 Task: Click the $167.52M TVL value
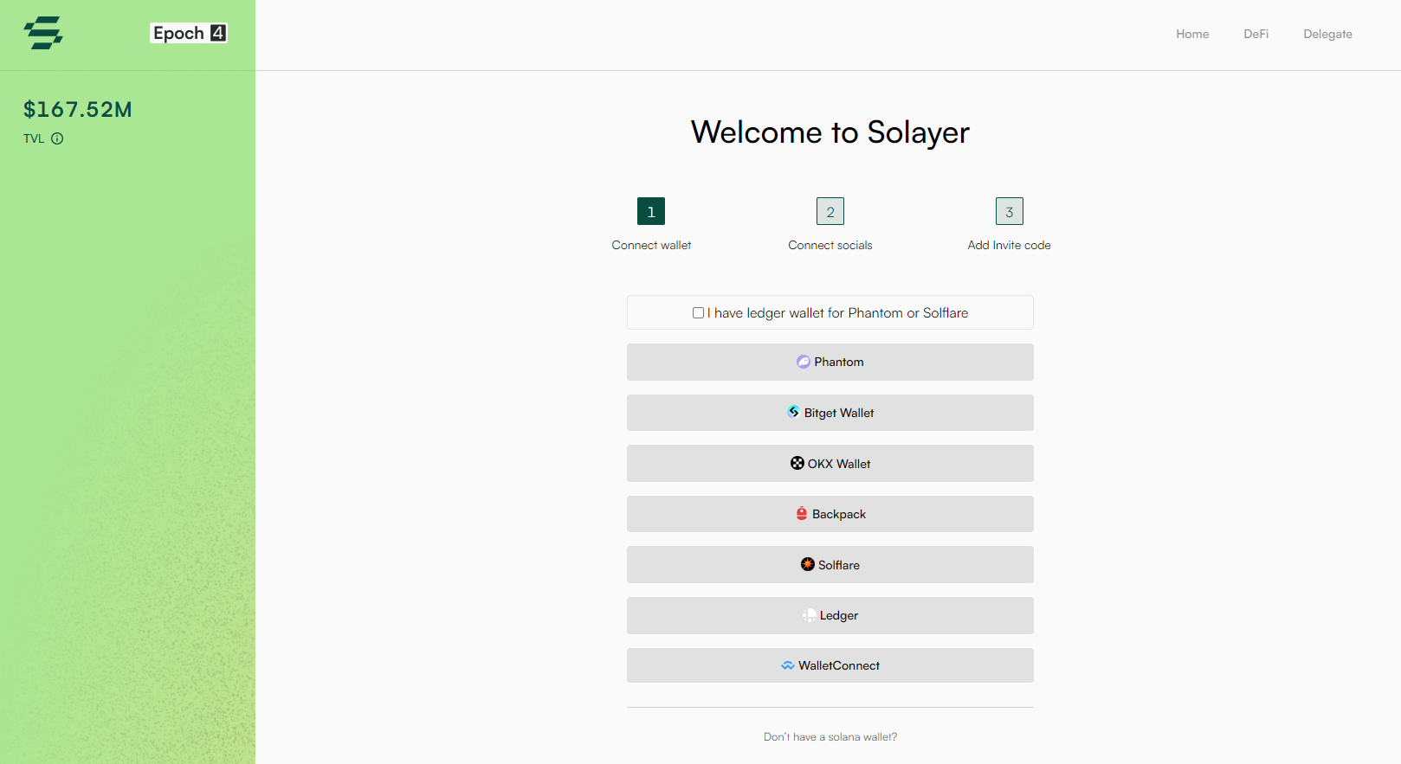78,109
